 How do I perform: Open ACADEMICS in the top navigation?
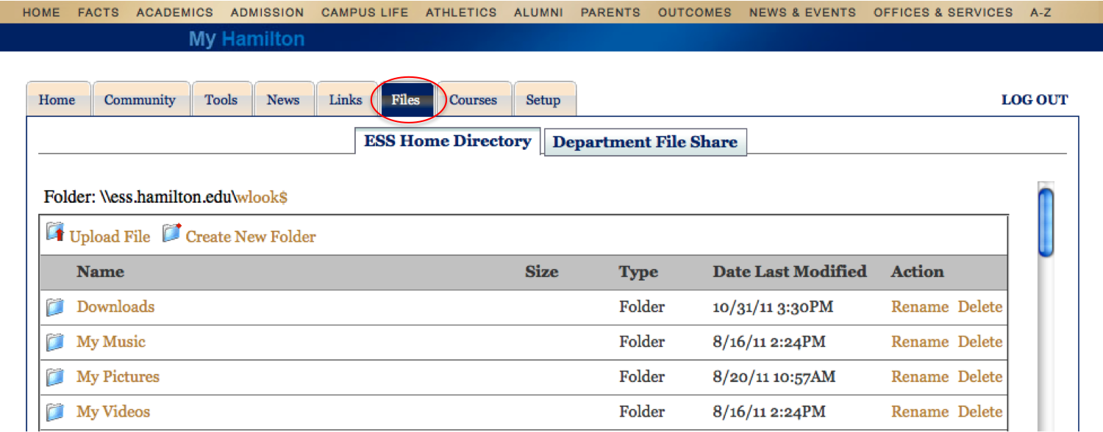[x=175, y=12]
